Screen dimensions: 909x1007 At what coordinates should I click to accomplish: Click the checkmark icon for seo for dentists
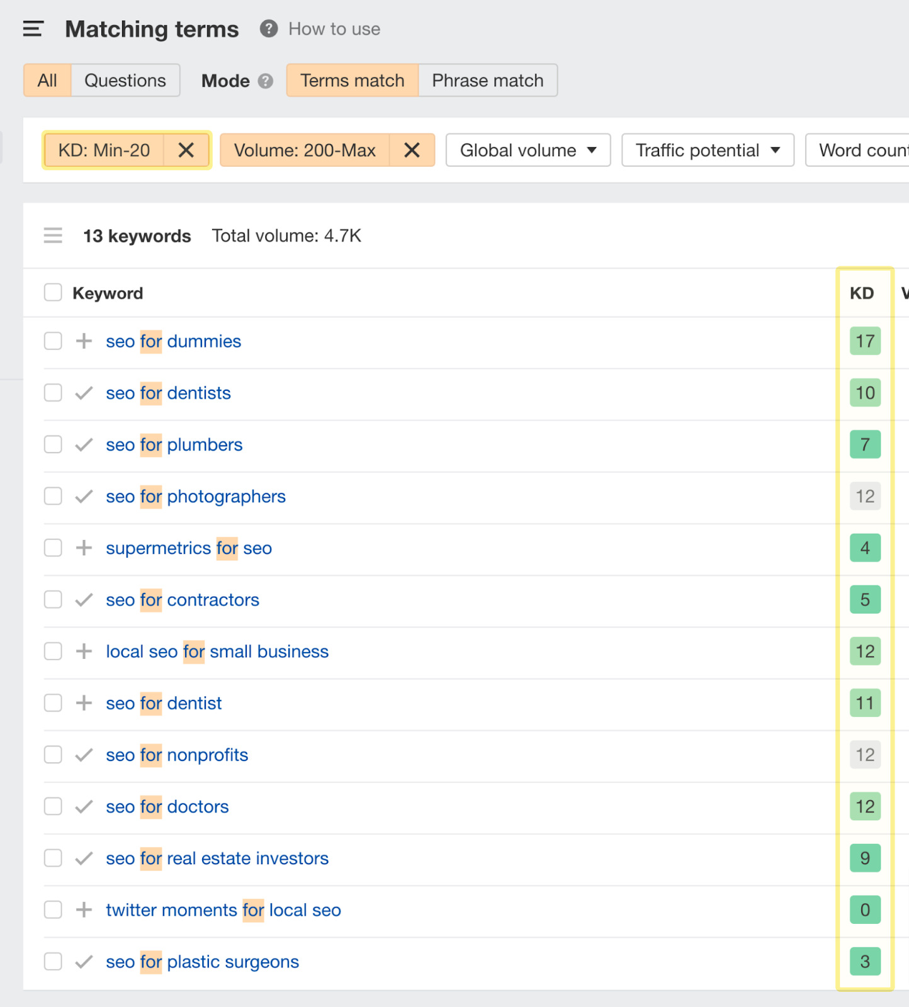84,393
